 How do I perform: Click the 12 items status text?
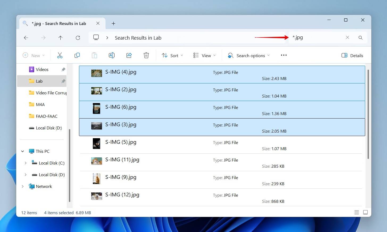tap(29, 213)
